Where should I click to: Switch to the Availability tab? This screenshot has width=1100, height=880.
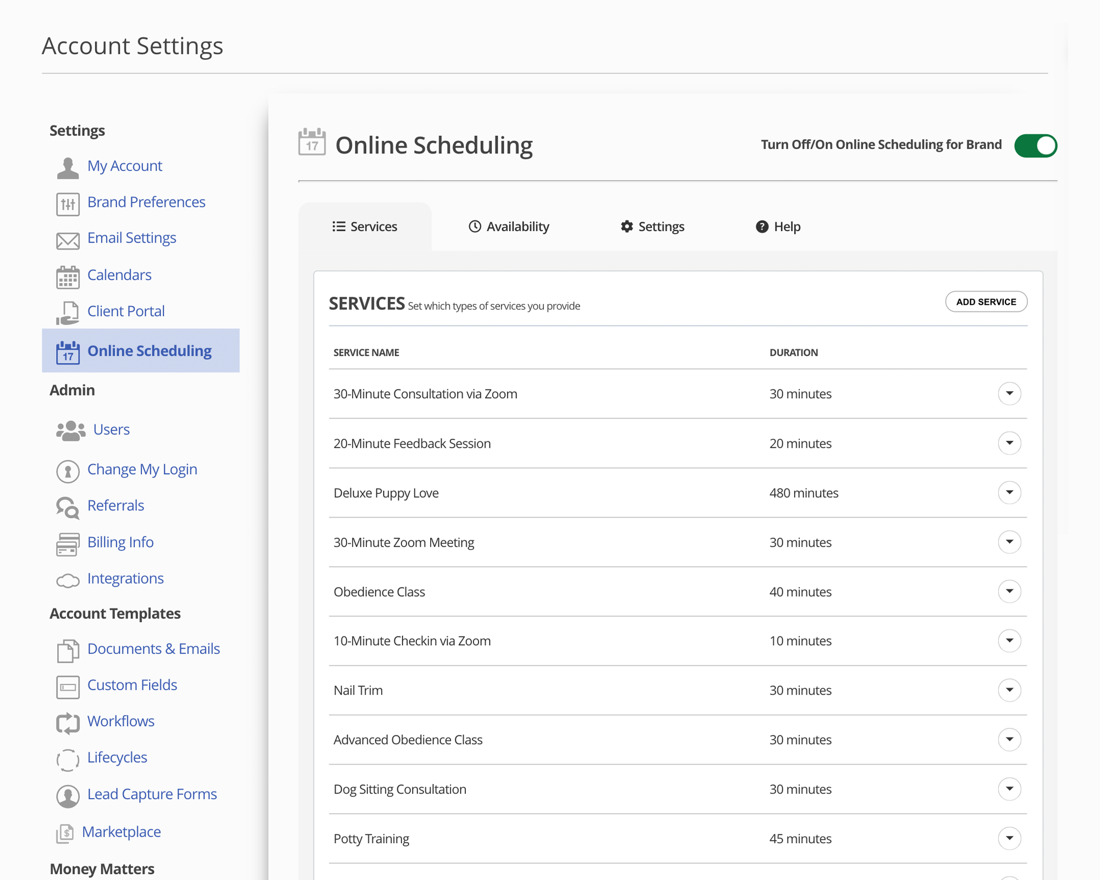click(509, 227)
